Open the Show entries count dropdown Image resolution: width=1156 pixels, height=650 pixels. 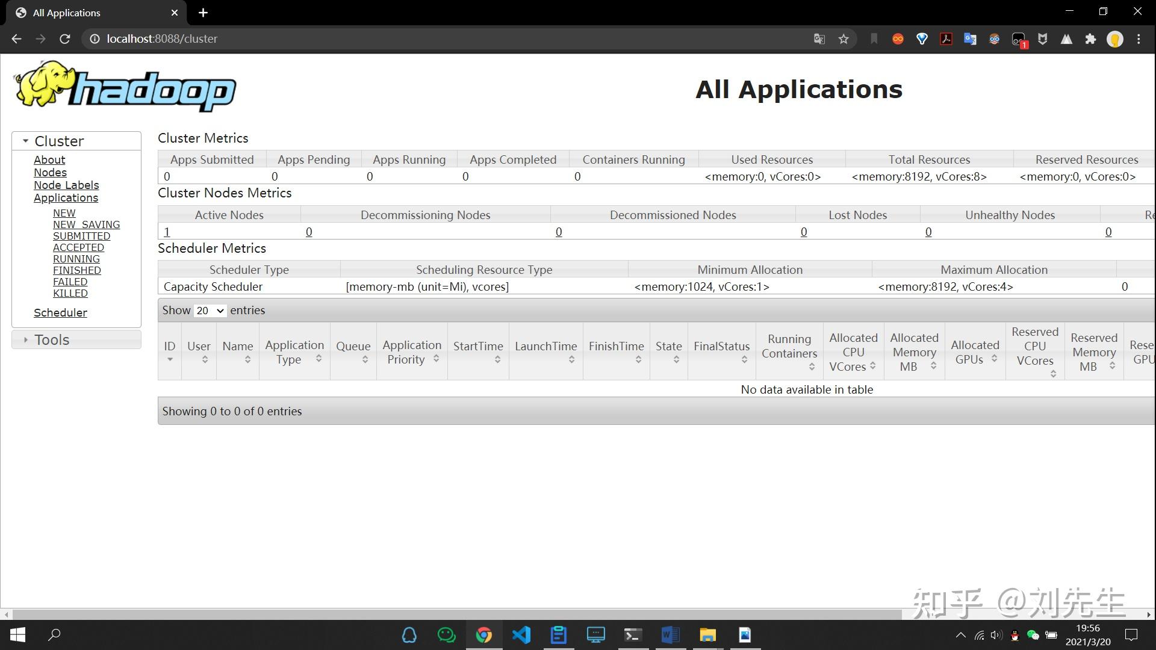[210, 311]
